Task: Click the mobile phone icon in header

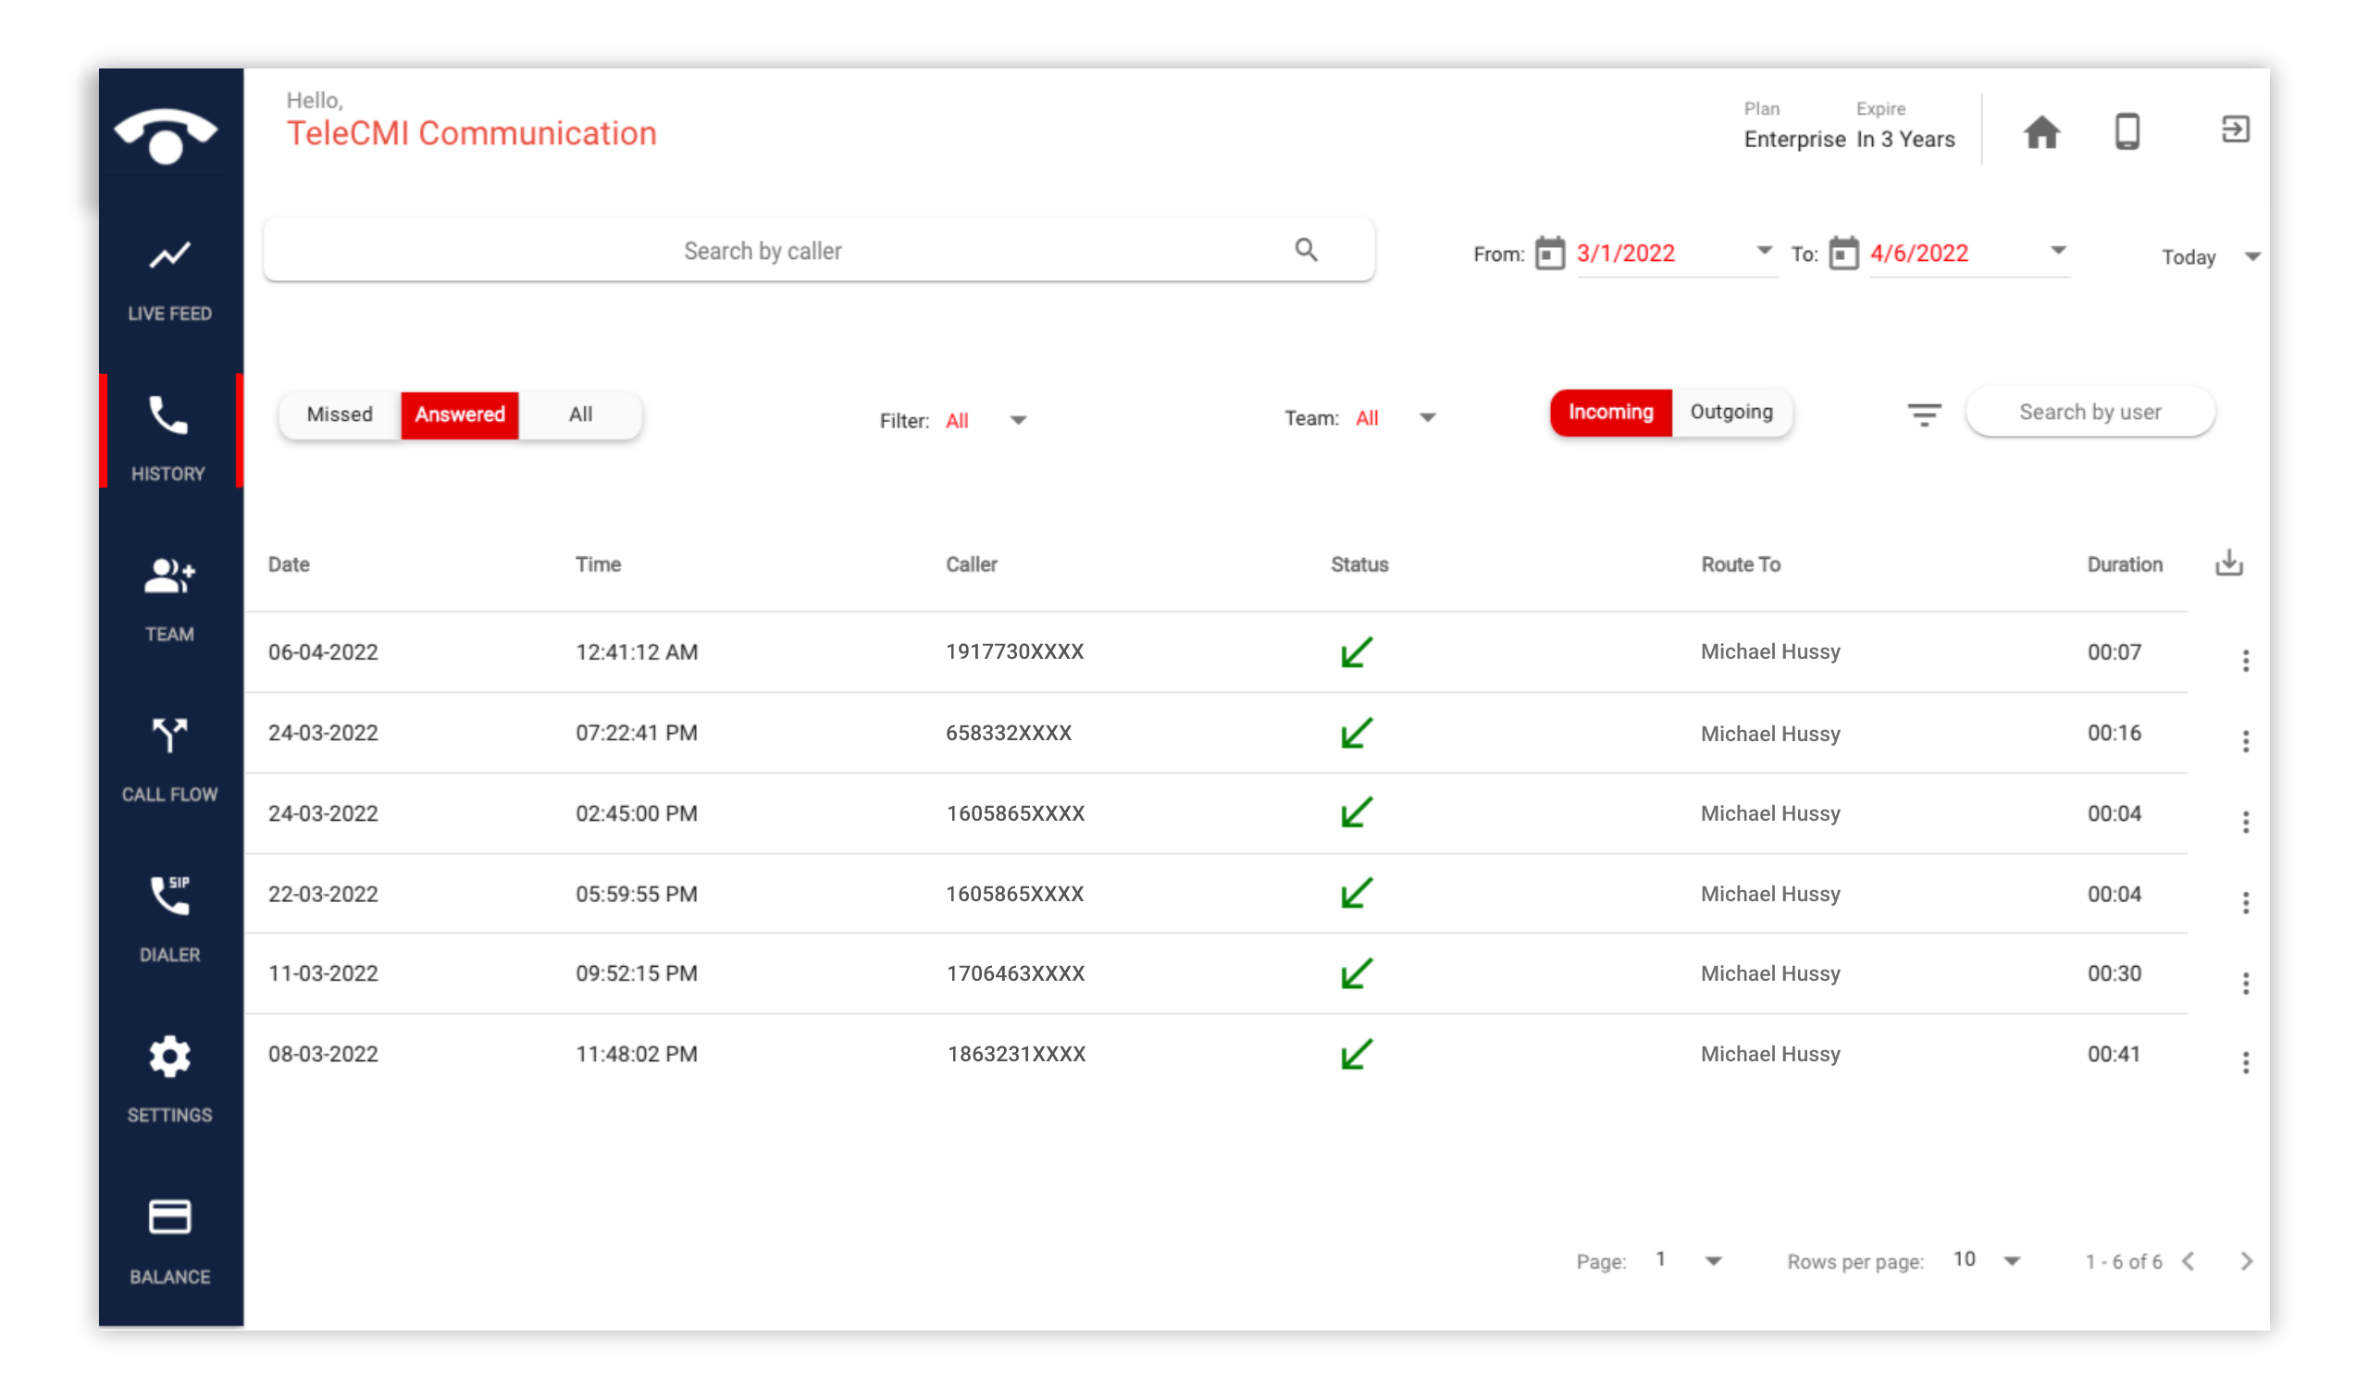Action: click(x=2127, y=131)
